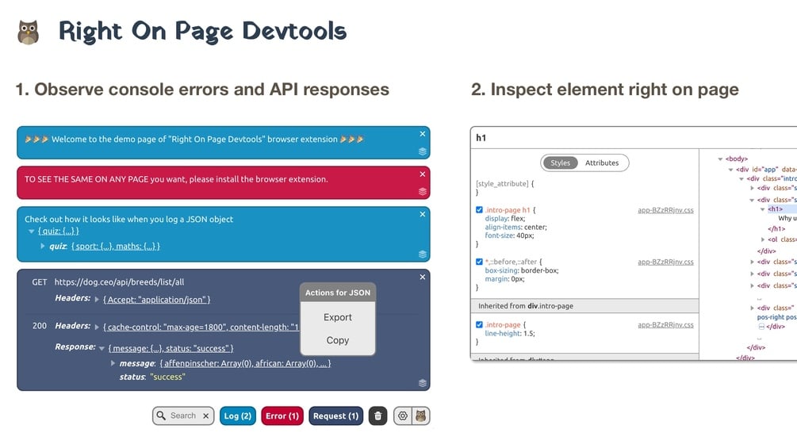Collapse the <body> node in DOM tree
The height and width of the screenshot is (448, 797).
tap(720, 159)
